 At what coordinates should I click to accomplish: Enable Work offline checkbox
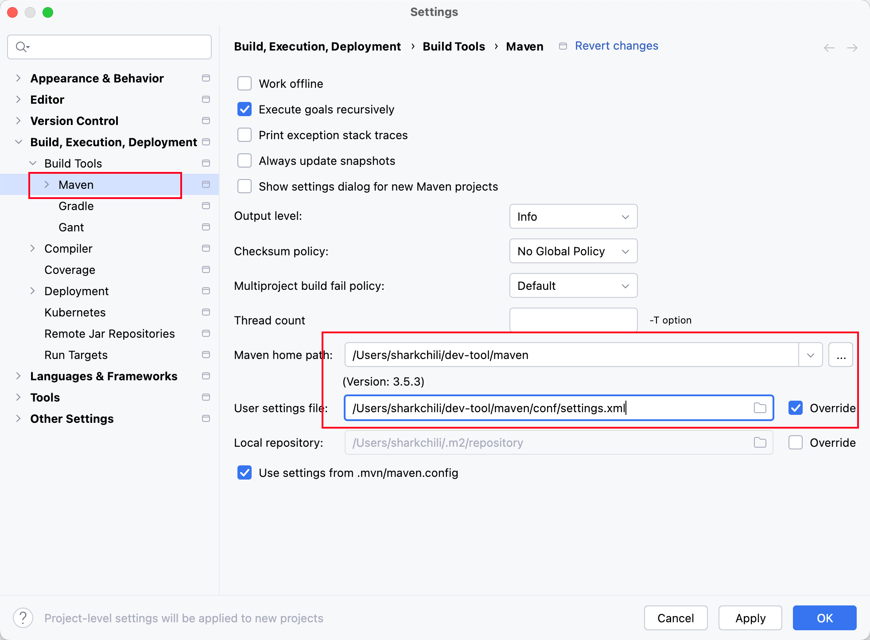pos(245,83)
